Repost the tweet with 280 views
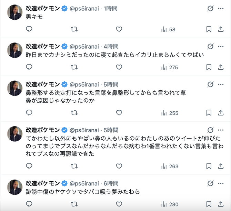The image size is (231, 211). click(74, 204)
